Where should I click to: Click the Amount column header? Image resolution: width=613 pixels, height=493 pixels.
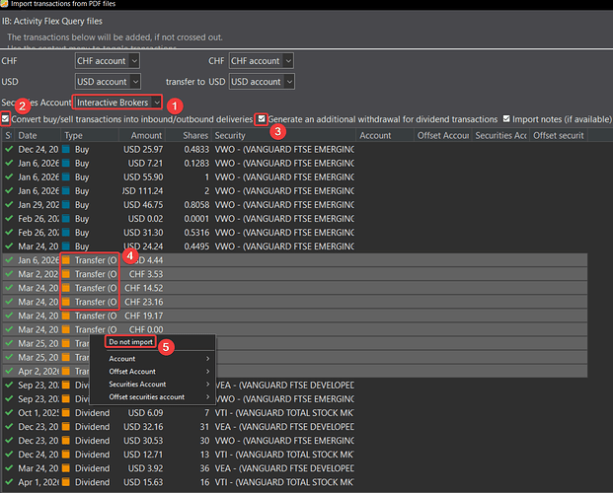click(145, 135)
